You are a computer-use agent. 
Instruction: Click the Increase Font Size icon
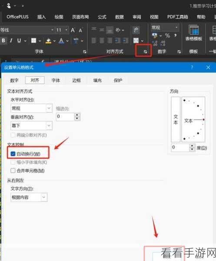click(x=73, y=30)
